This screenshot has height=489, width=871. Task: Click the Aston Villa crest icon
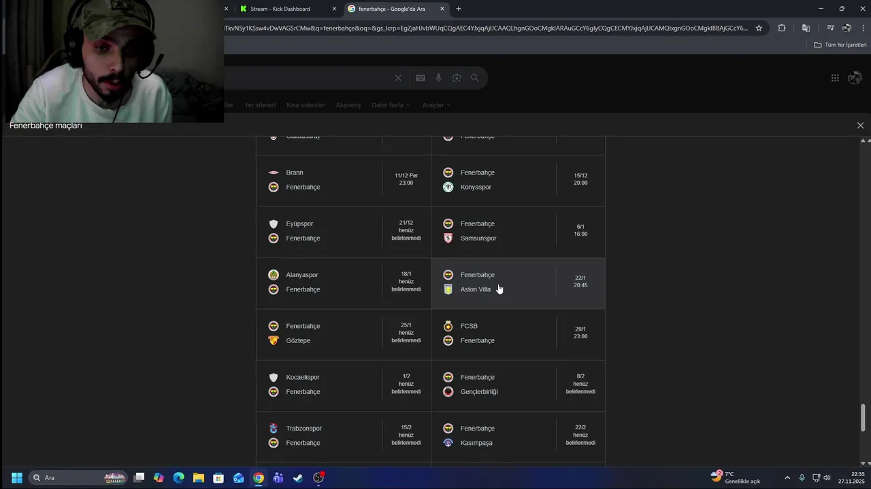point(448,289)
